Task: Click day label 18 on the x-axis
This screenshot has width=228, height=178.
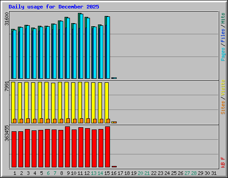Action: click(127, 173)
